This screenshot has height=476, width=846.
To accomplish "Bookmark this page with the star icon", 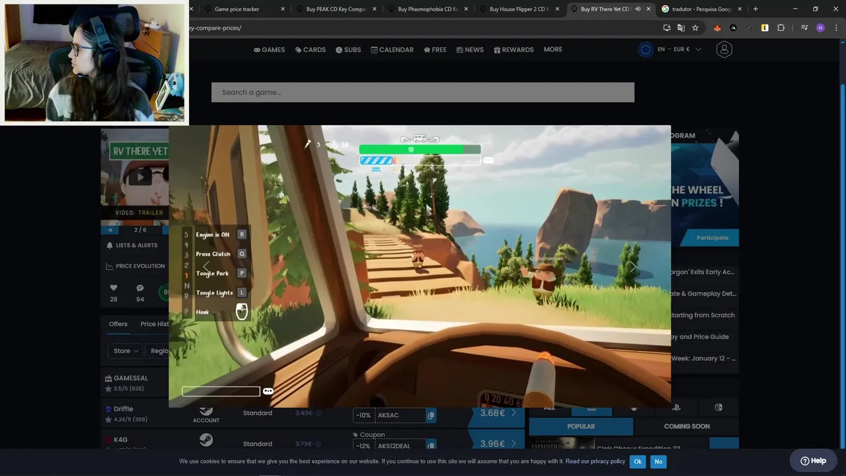I will click(x=695, y=28).
